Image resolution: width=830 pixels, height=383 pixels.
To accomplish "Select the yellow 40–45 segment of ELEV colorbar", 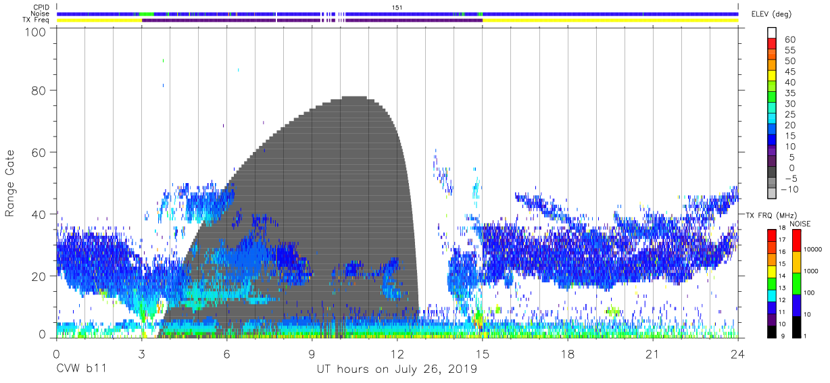I will coord(771,77).
